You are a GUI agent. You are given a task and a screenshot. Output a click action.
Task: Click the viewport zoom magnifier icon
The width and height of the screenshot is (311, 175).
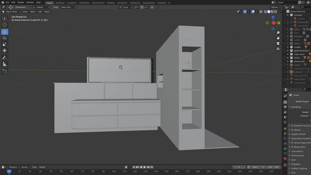278,33
